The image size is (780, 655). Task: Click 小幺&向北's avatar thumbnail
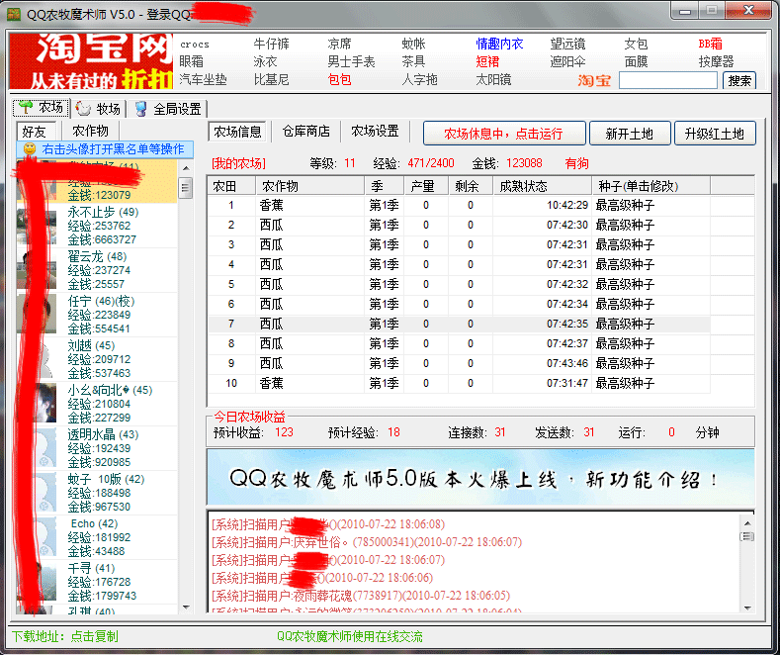point(37,405)
